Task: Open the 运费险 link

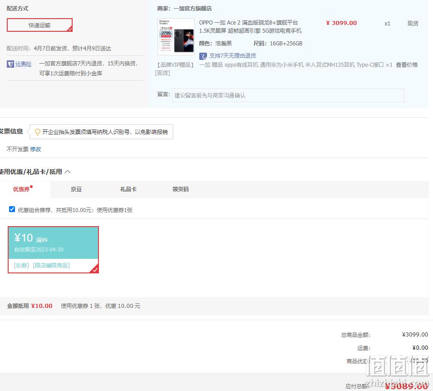Action: (x=23, y=64)
